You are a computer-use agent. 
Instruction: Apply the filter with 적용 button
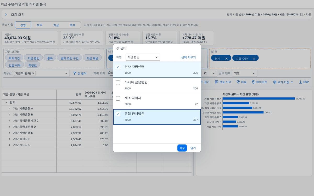click(x=182, y=148)
